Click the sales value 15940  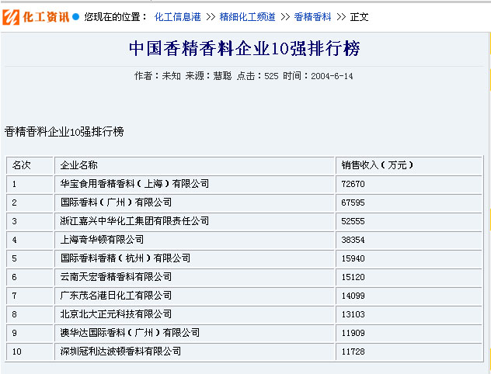353,258
